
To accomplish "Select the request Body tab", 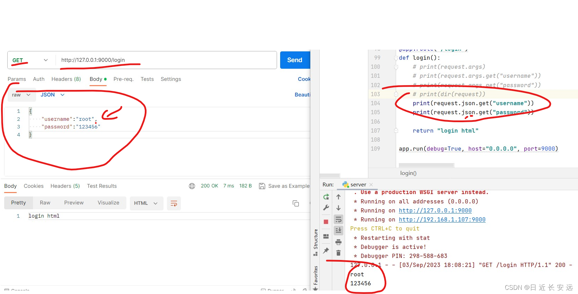I will tap(98, 79).
